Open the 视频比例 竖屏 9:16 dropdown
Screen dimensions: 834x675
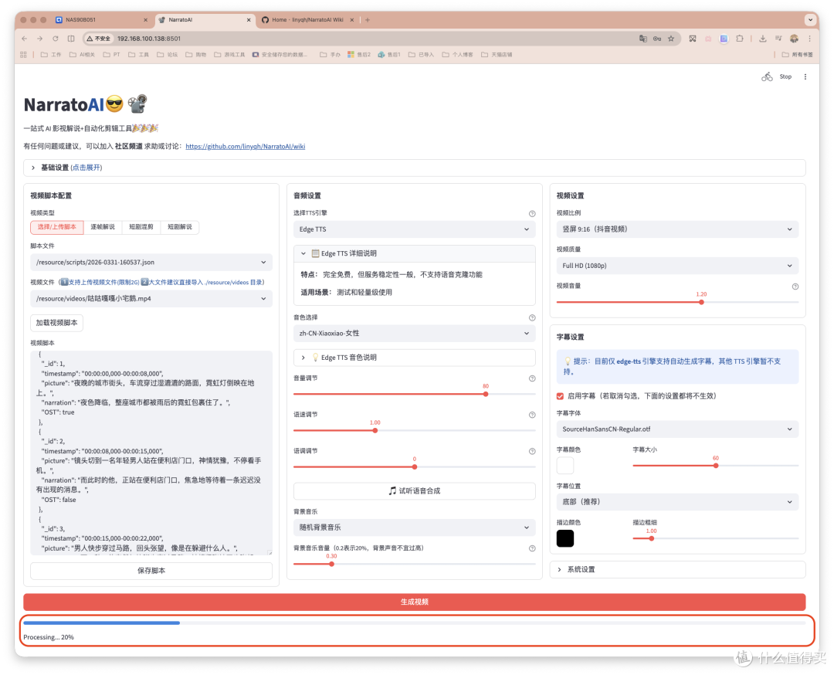tap(677, 229)
